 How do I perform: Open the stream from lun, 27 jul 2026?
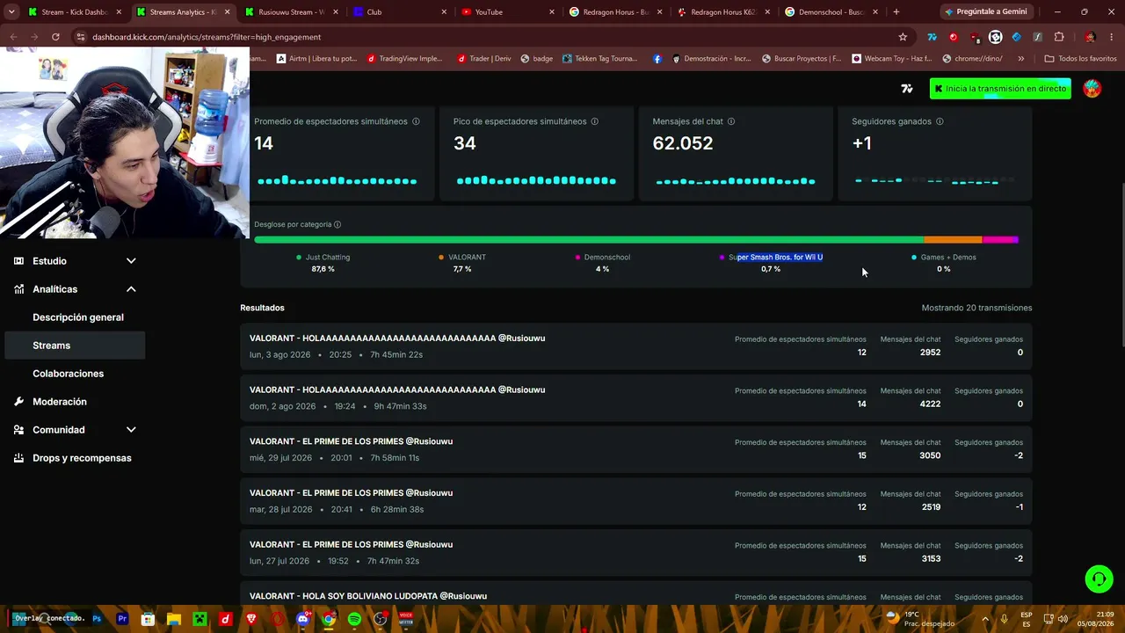(x=636, y=552)
